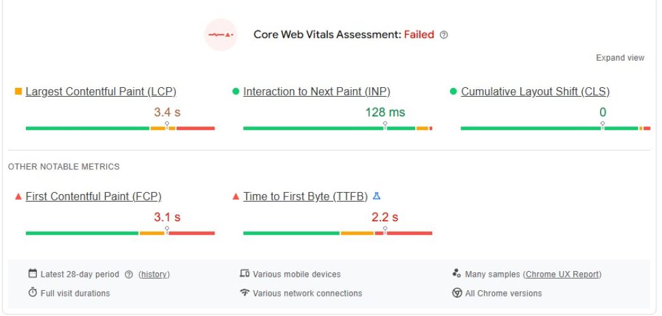Click the TTFB red poor-range bar segment
Viewport: 662px width, 316px height.
click(x=408, y=233)
